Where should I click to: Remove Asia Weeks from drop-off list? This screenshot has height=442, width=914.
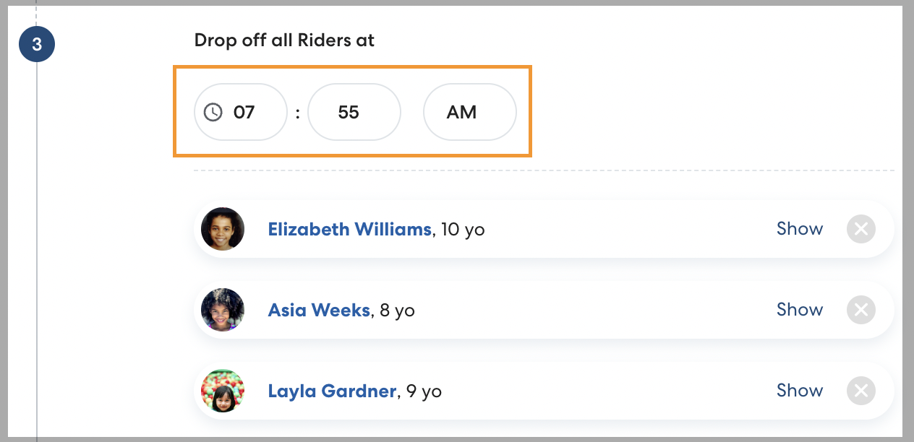coord(860,311)
